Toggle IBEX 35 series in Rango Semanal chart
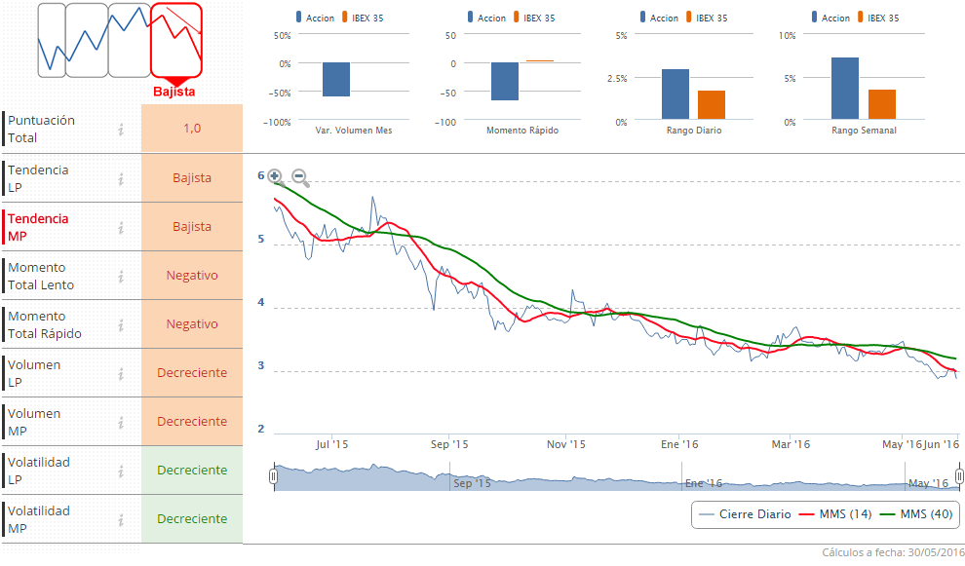The image size is (965, 566). (x=879, y=18)
